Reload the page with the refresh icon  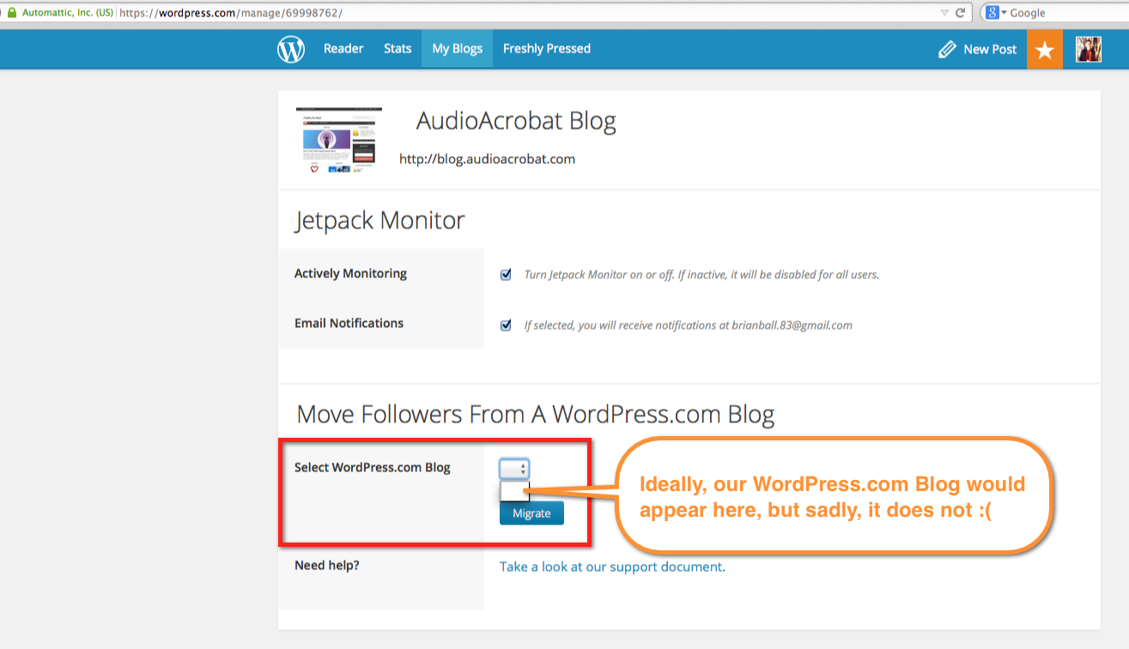(x=961, y=13)
